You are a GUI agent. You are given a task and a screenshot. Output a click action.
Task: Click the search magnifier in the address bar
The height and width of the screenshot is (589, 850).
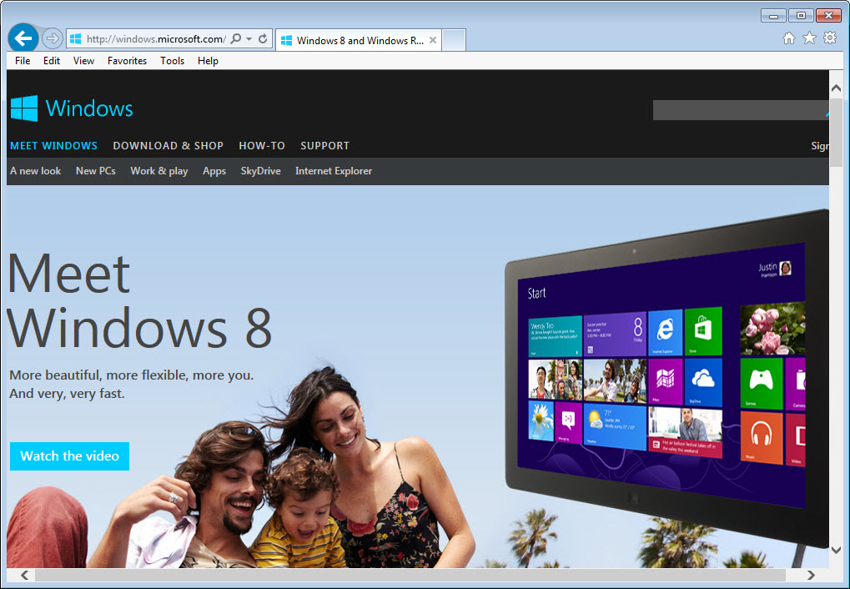[x=236, y=39]
